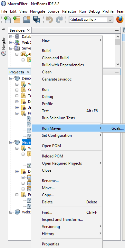
Task: Click the Open Project toolbar icon
Action: tap(27, 20)
